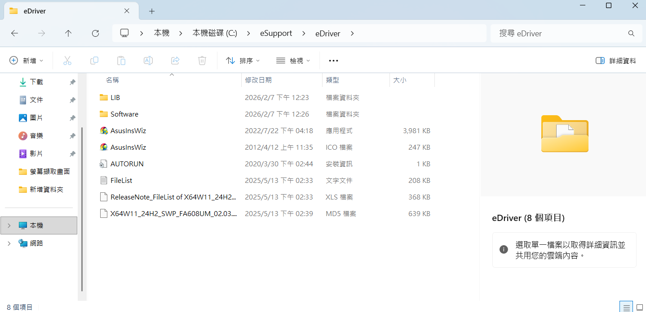Open the See more ellipsis menu
646x312 pixels.
333,61
